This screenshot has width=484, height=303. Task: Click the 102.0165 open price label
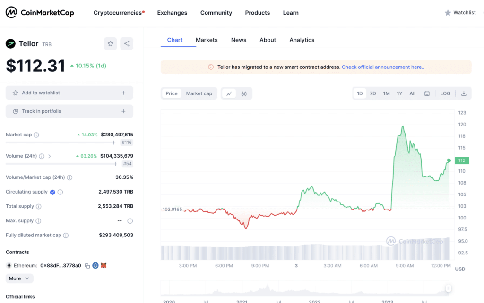pos(172,209)
